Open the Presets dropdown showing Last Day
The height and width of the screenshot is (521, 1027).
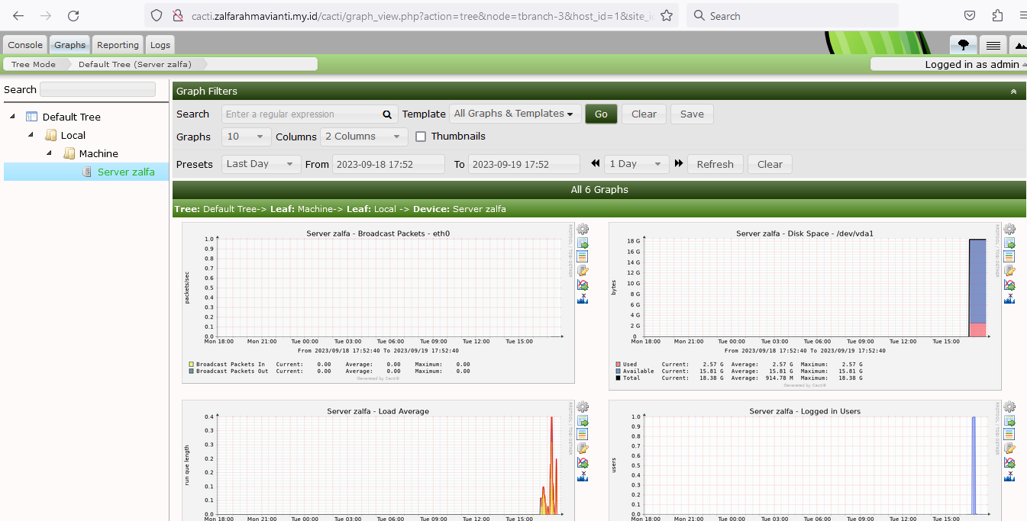(x=261, y=164)
